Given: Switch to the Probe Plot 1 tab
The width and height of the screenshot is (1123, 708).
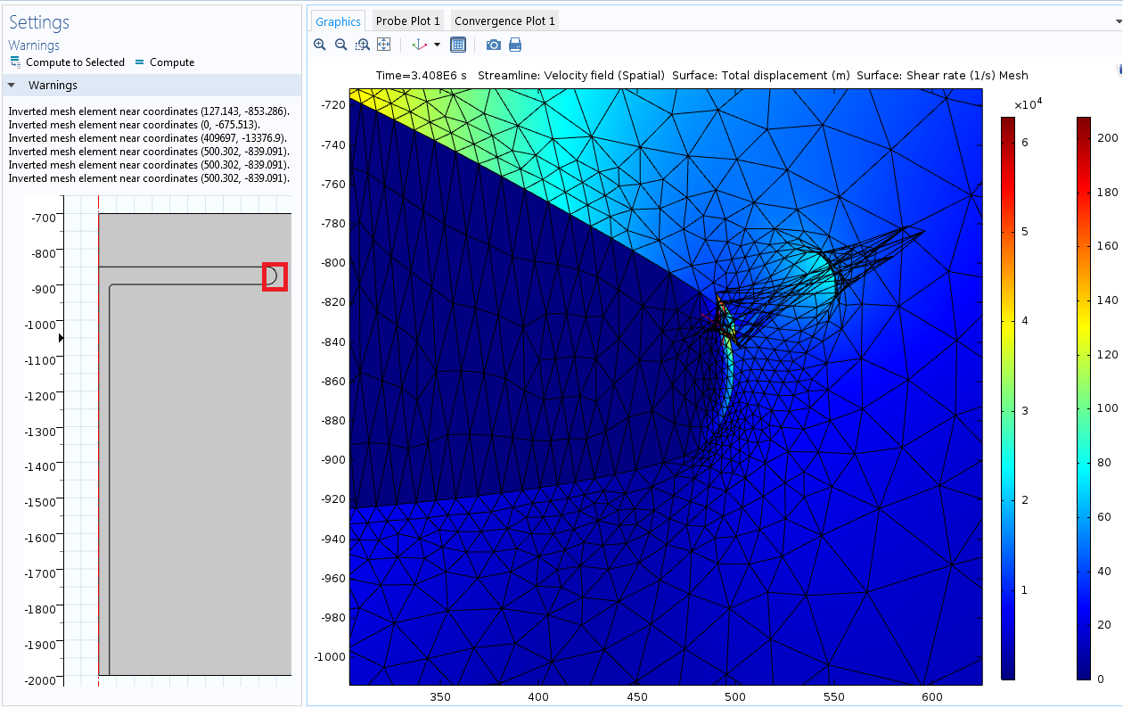Looking at the screenshot, I should tap(407, 21).
